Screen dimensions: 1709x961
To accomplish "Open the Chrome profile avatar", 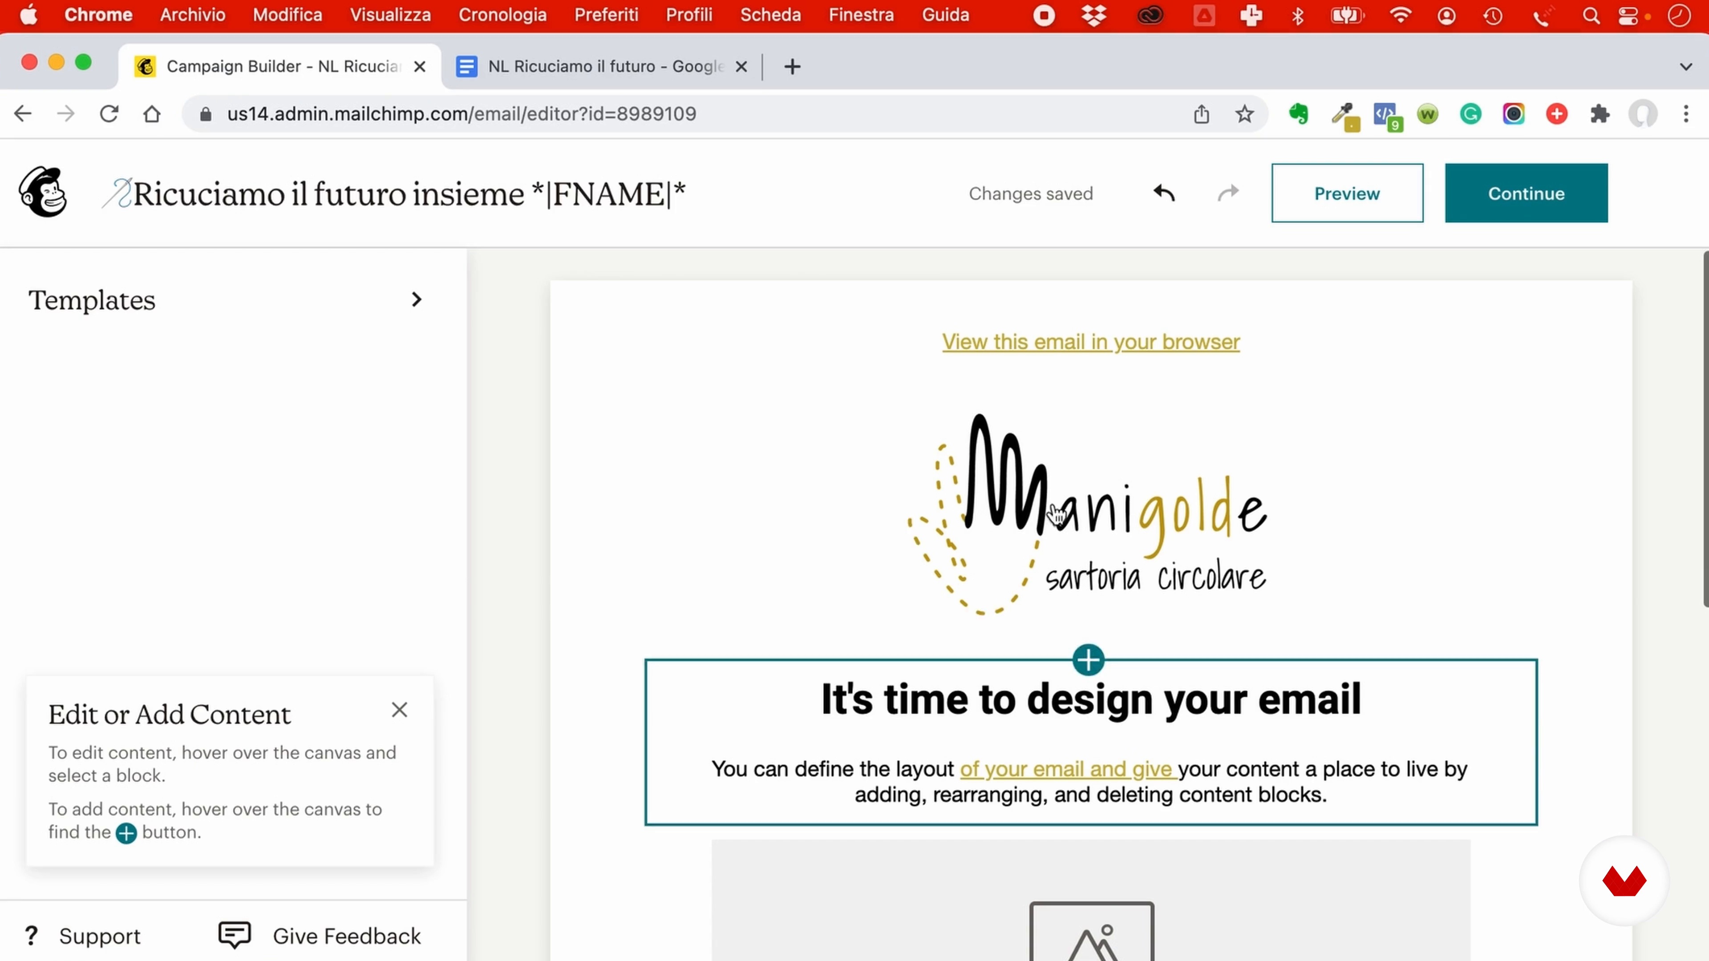I will [x=1643, y=114].
